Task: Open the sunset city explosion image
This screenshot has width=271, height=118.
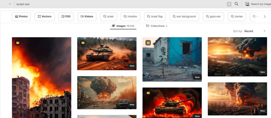Action: pyautogui.click(x=237, y=57)
